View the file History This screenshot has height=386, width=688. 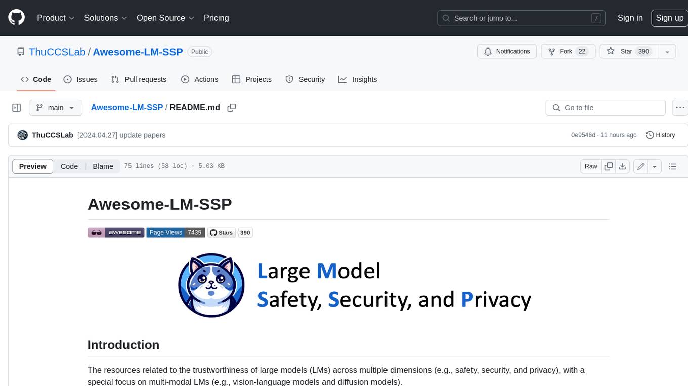tap(660, 135)
